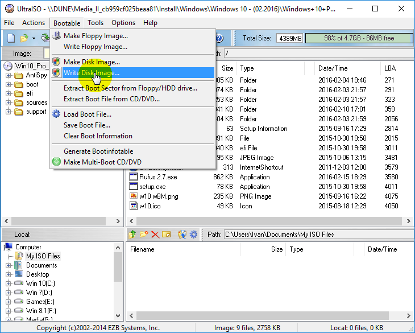
Task: Click the Total Size 4389MB field
Action: coord(290,38)
